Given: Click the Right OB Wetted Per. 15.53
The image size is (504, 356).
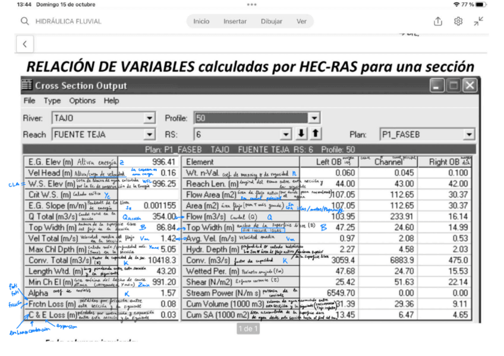Looking at the screenshot, I should click(458, 271).
